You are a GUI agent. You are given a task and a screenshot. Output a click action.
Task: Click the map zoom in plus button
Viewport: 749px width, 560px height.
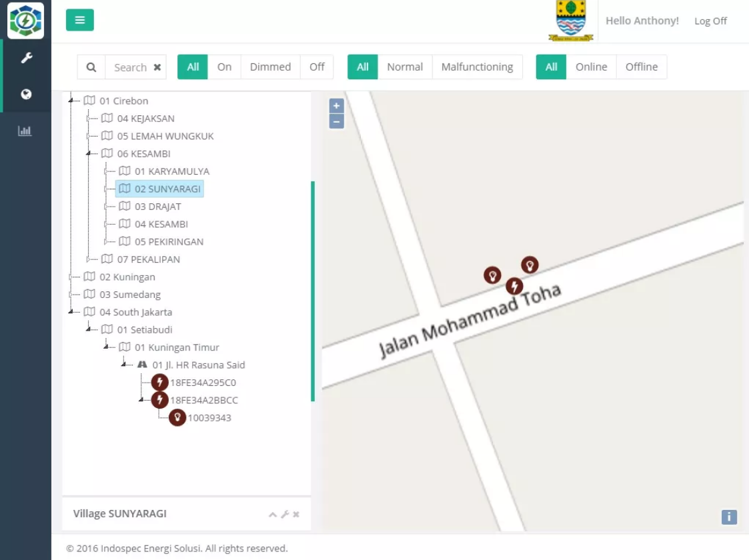[336, 106]
